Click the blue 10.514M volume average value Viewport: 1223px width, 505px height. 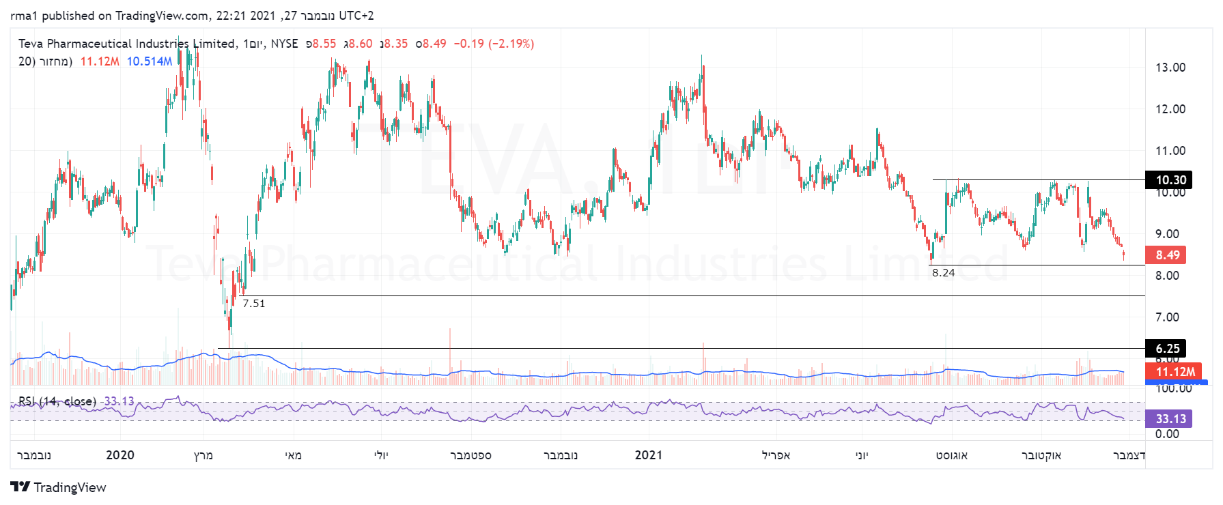[150, 61]
